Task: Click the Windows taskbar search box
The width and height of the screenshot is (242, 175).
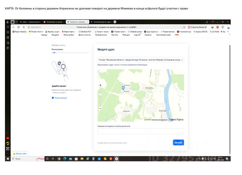Action: pos(28,159)
